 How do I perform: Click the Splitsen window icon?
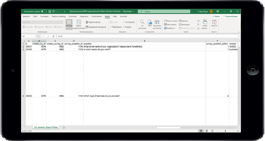point(183,21)
